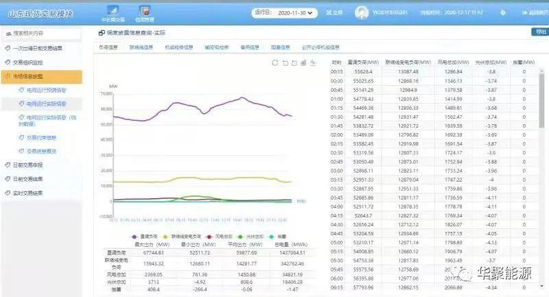Open the 中长期交易 module icon
Screen dimensions: 549x297
coord(117,10)
